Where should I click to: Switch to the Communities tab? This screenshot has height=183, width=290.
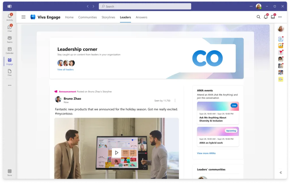tap(88, 17)
